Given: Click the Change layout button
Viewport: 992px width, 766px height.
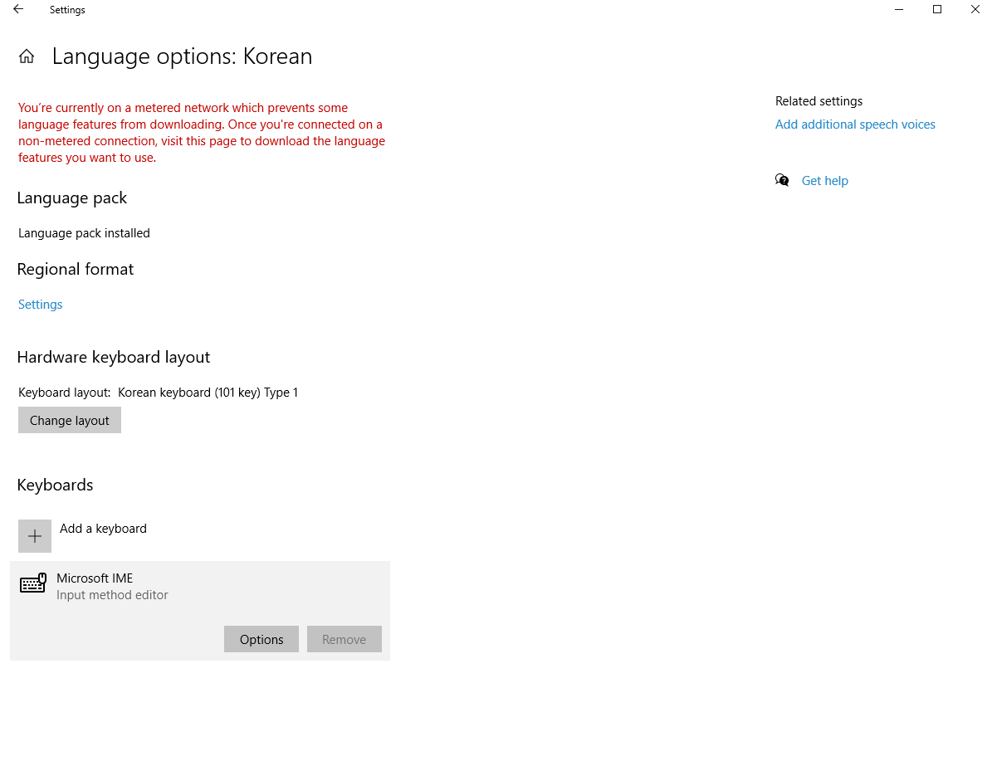Looking at the screenshot, I should tap(70, 420).
